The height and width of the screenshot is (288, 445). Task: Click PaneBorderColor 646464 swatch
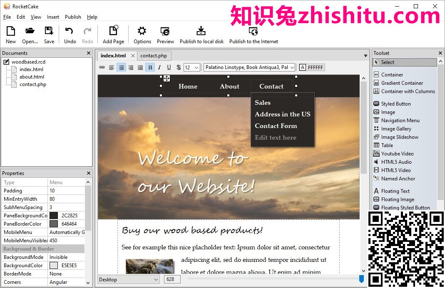coord(54,224)
